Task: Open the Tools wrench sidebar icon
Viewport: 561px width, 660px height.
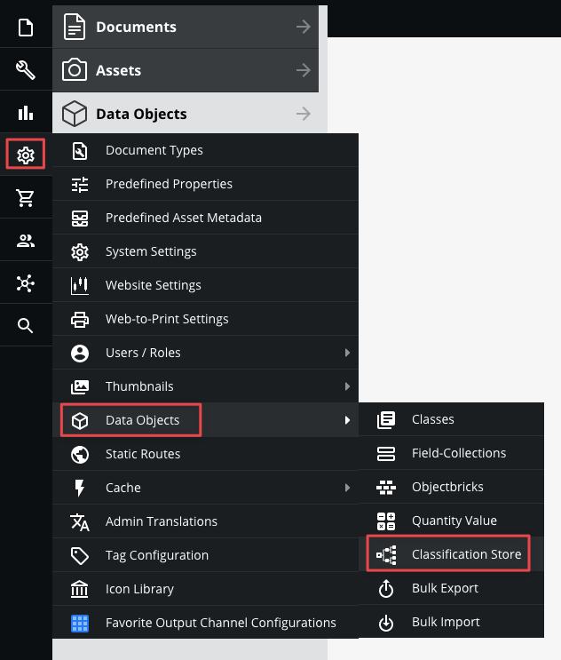Action: click(26, 70)
